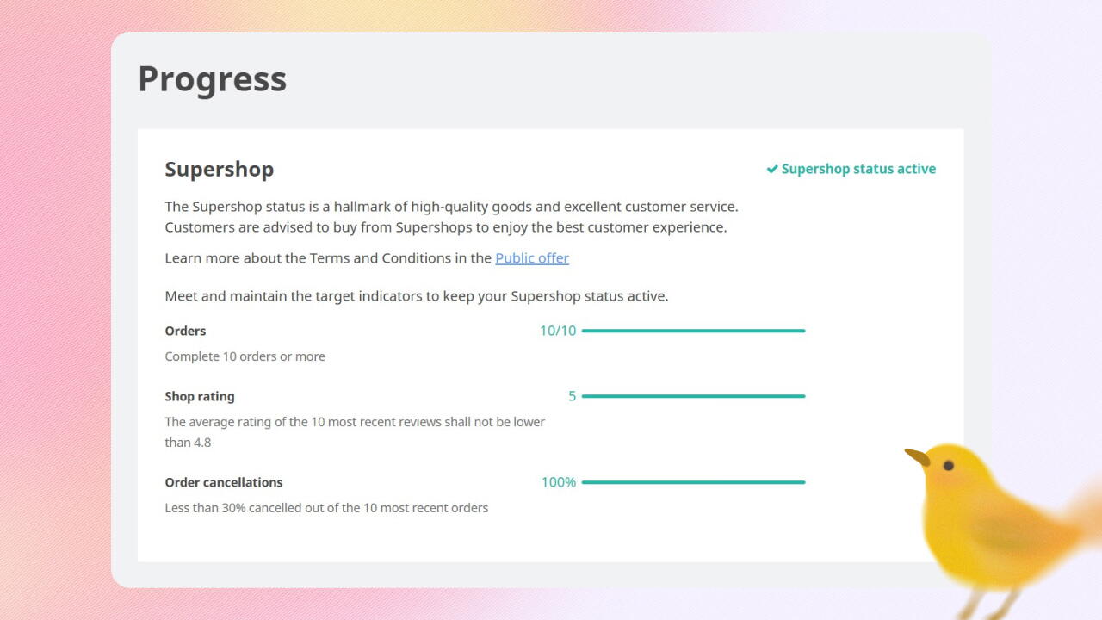Click the 10/10 orders value
1102x620 pixels.
click(558, 331)
